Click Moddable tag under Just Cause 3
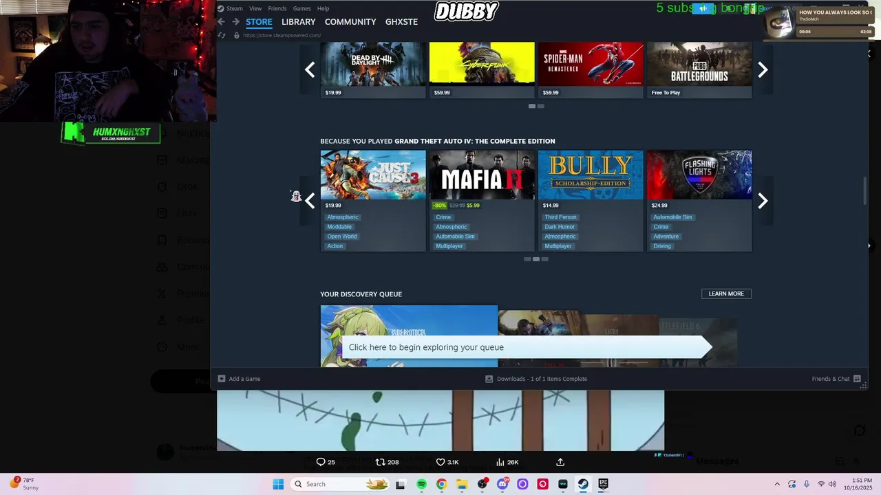Image resolution: width=881 pixels, height=495 pixels. 339,227
